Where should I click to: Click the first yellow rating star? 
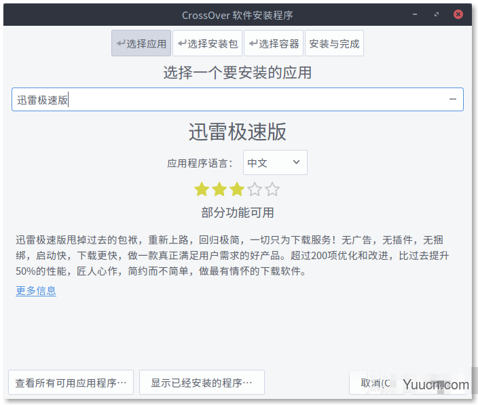202,189
